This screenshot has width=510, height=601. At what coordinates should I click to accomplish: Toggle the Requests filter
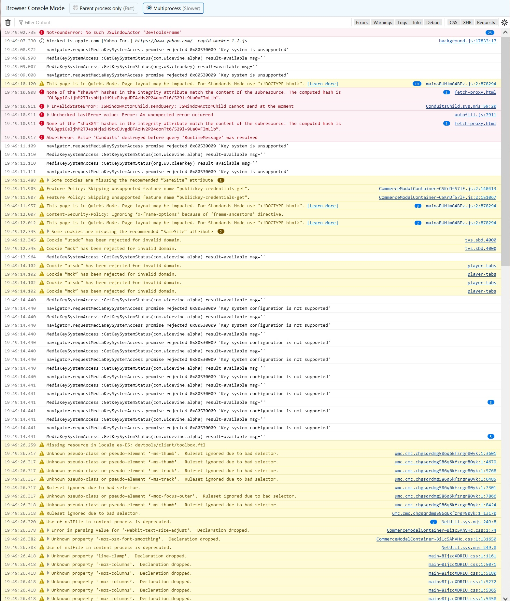pos(486,22)
